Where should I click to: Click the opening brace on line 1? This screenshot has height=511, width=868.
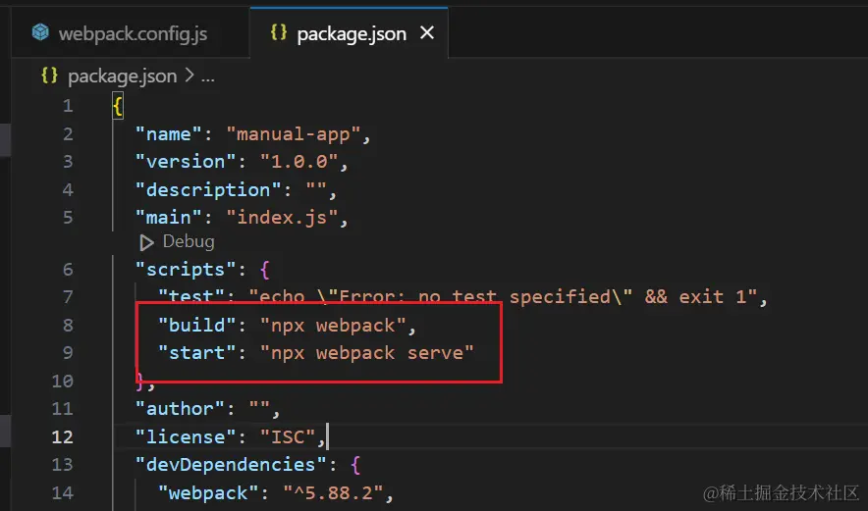[118, 106]
